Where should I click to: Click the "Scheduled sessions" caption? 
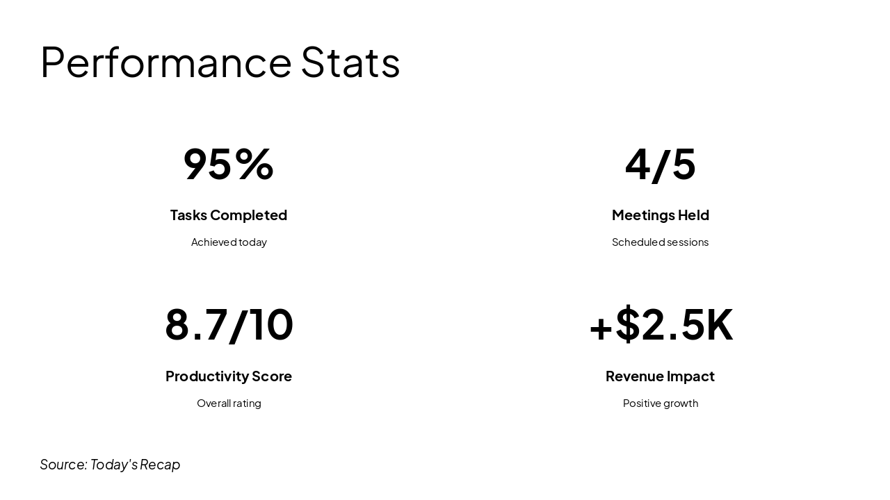point(661,242)
